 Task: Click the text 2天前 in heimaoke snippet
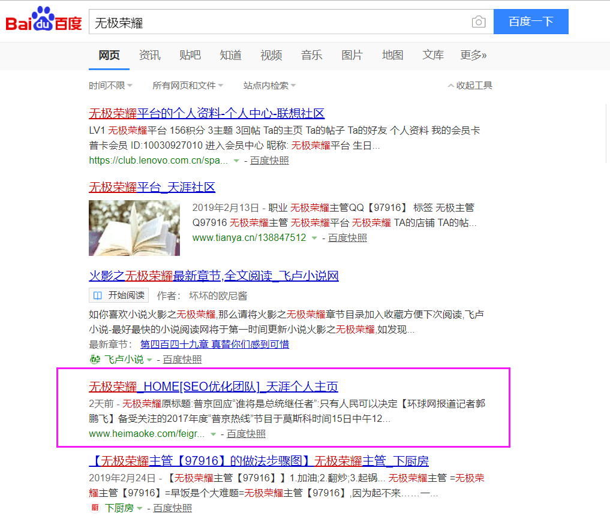(x=101, y=404)
